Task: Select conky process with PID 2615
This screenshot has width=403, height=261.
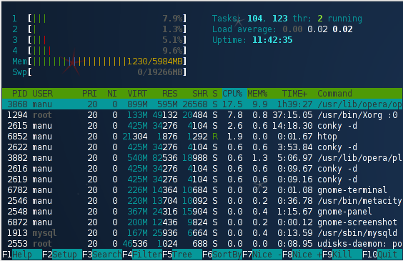Action: pos(202,126)
